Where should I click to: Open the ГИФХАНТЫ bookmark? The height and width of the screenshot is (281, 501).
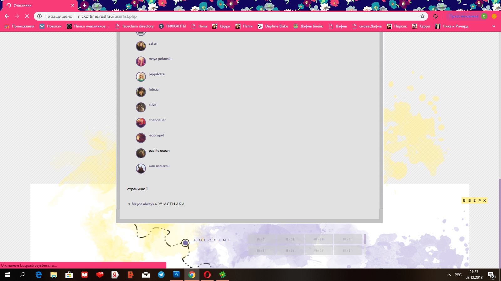pyautogui.click(x=173, y=26)
